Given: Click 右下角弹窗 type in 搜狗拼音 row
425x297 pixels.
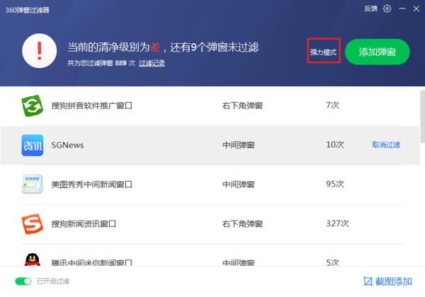Looking at the screenshot, I should (242, 106).
